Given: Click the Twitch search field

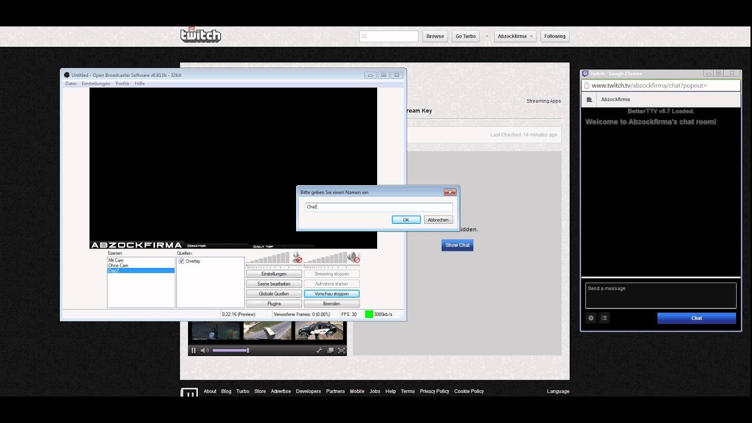Looking at the screenshot, I should (x=388, y=36).
